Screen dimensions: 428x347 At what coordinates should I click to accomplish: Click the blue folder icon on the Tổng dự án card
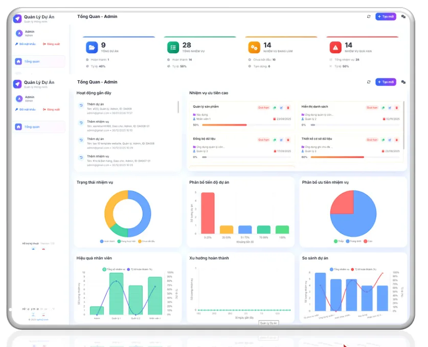tap(92, 47)
